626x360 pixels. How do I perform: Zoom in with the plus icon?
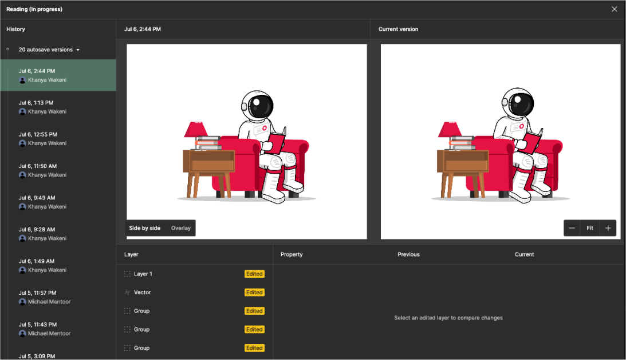pyautogui.click(x=608, y=228)
